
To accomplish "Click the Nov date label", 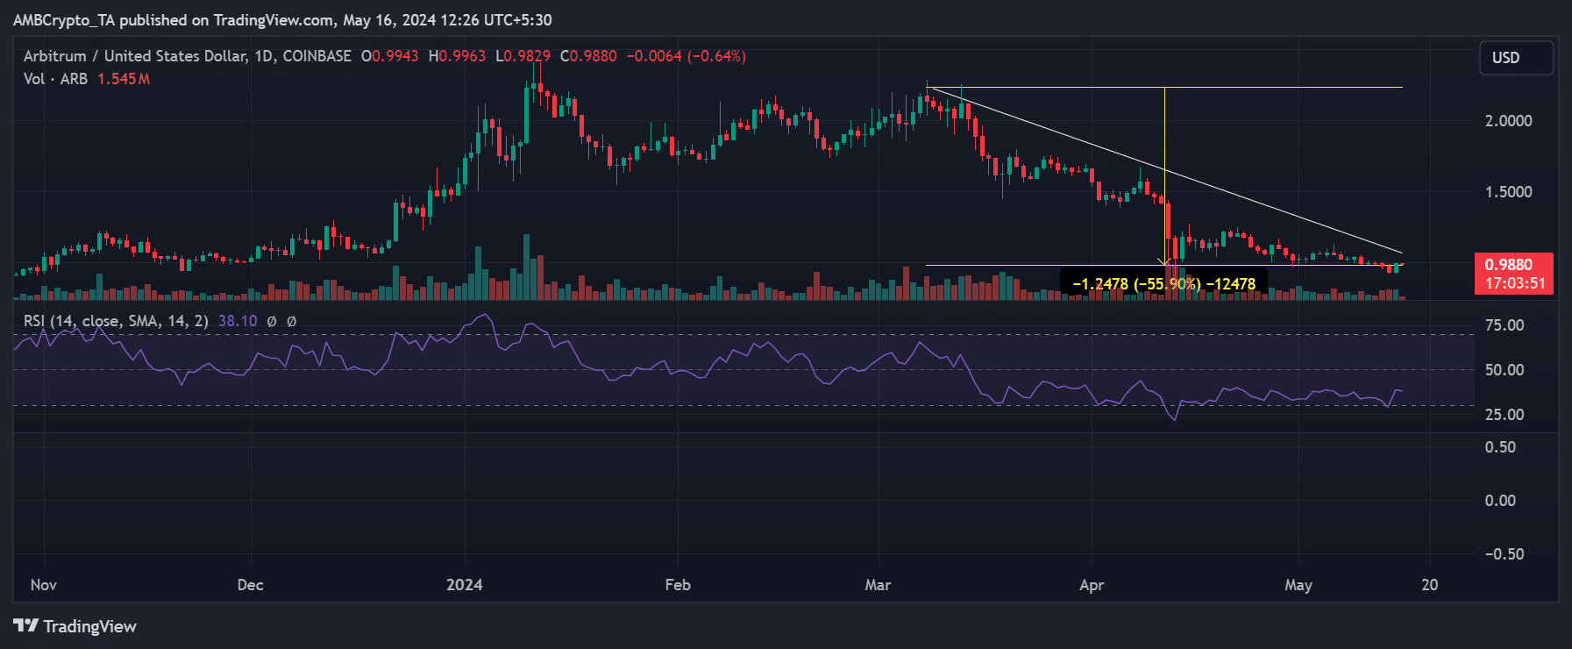I will coord(44,585).
